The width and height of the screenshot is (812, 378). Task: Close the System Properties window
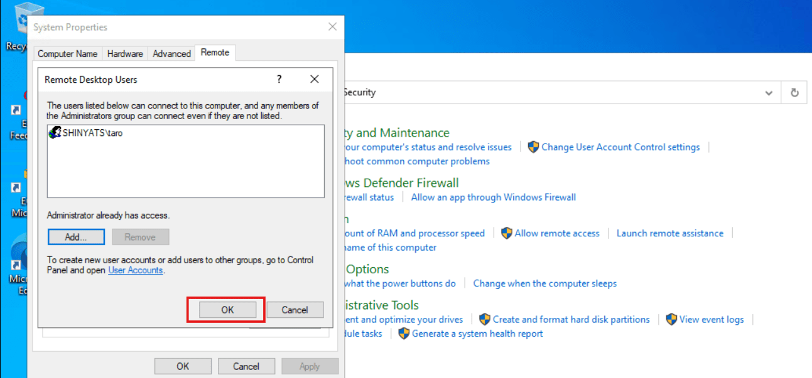pyautogui.click(x=332, y=27)
